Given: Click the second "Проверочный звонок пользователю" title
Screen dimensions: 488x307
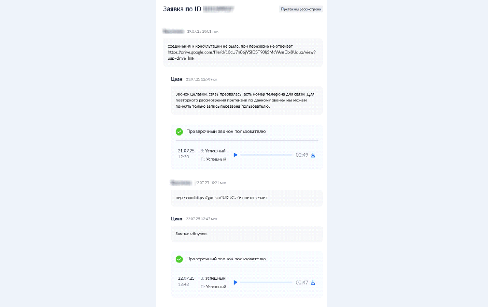Looking at the screenshot, I should point(226,259).
